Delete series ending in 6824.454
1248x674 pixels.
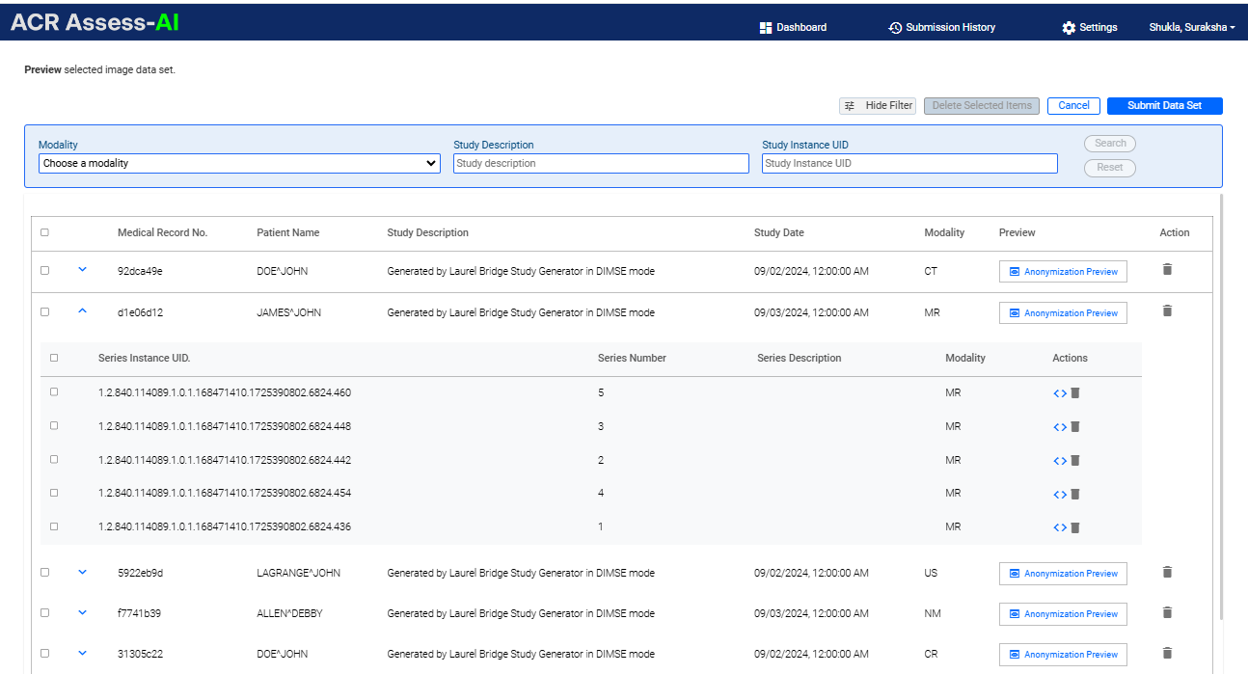coord(1075,495)
